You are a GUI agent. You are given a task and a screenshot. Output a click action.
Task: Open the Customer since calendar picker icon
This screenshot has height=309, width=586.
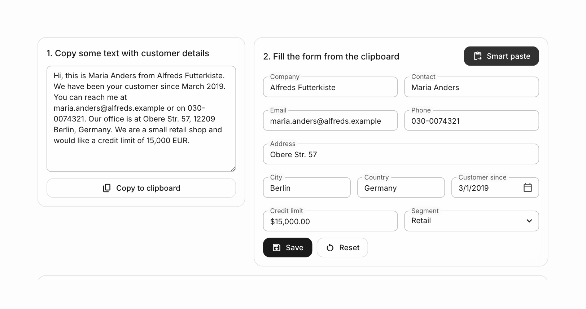click(x=528, y=187)
